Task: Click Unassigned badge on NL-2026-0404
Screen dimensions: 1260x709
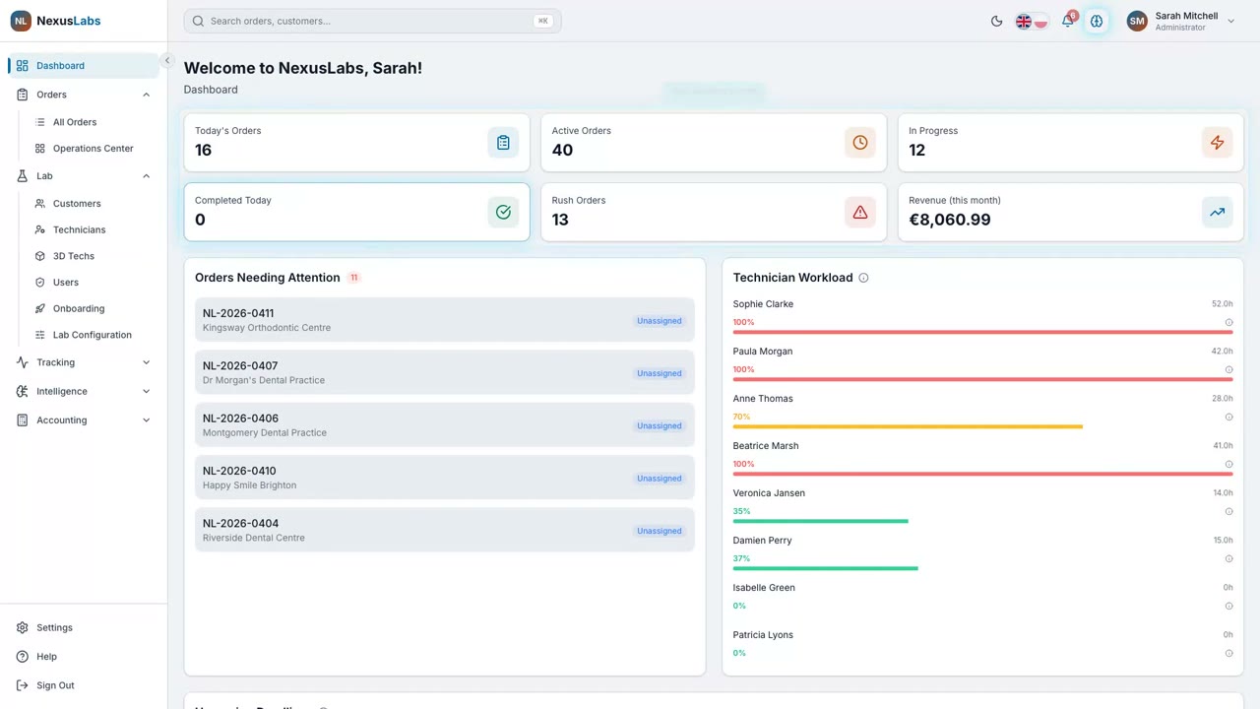Action: (659, 531)
